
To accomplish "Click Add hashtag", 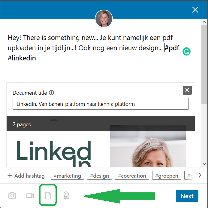I will click(26, 176).
